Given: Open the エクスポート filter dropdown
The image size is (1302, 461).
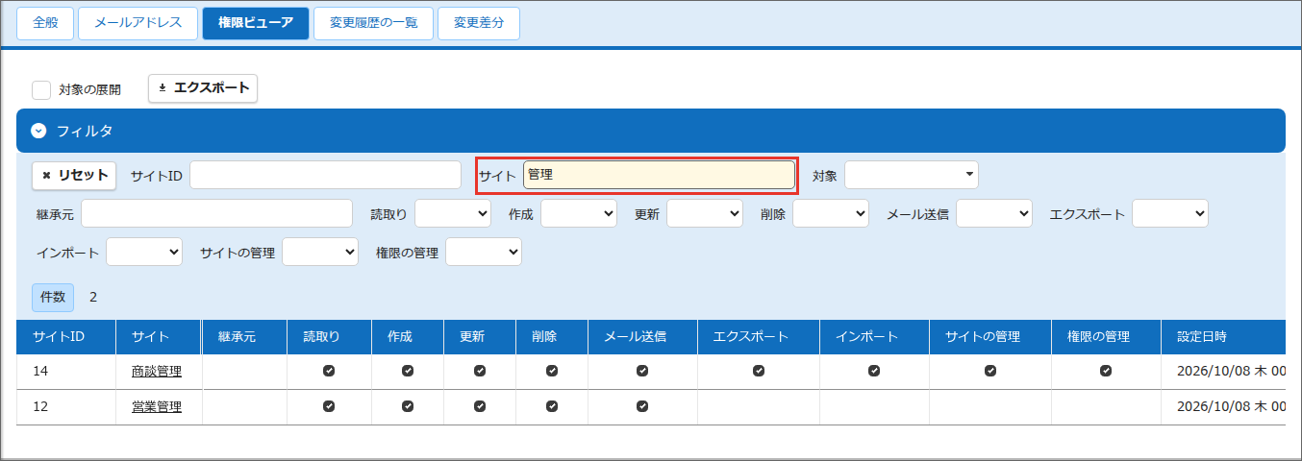Looking at the screenshot, I should tap(1170, 213).
